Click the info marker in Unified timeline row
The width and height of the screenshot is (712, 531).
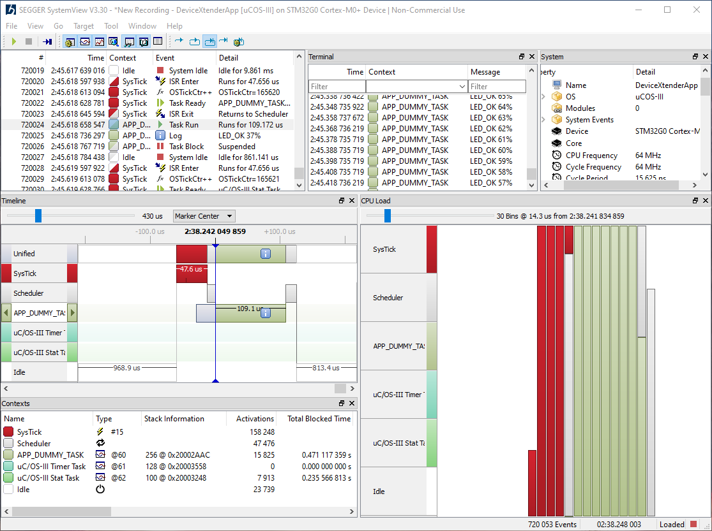pos(266,254)
